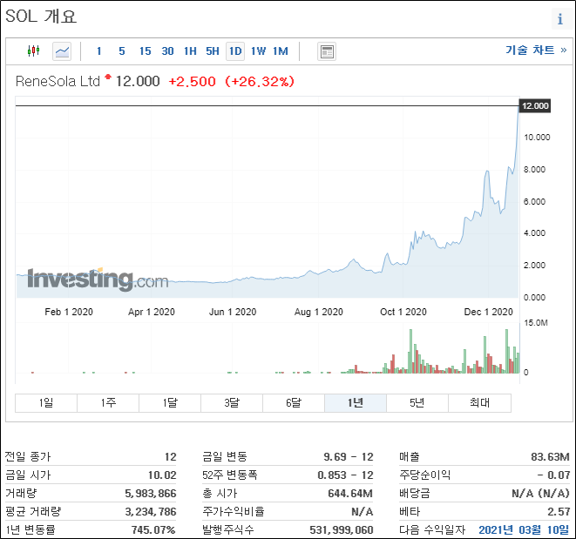Switch range to 6달 tab
This screenshot has height=539, width=576.
click(x=294, y=403)
